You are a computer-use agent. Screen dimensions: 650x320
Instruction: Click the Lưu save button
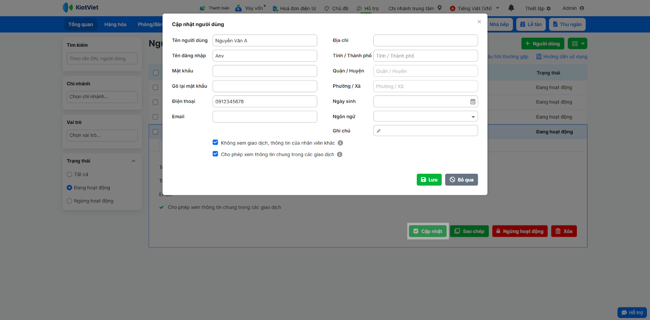pyautogui.click(x=429, y=179)
